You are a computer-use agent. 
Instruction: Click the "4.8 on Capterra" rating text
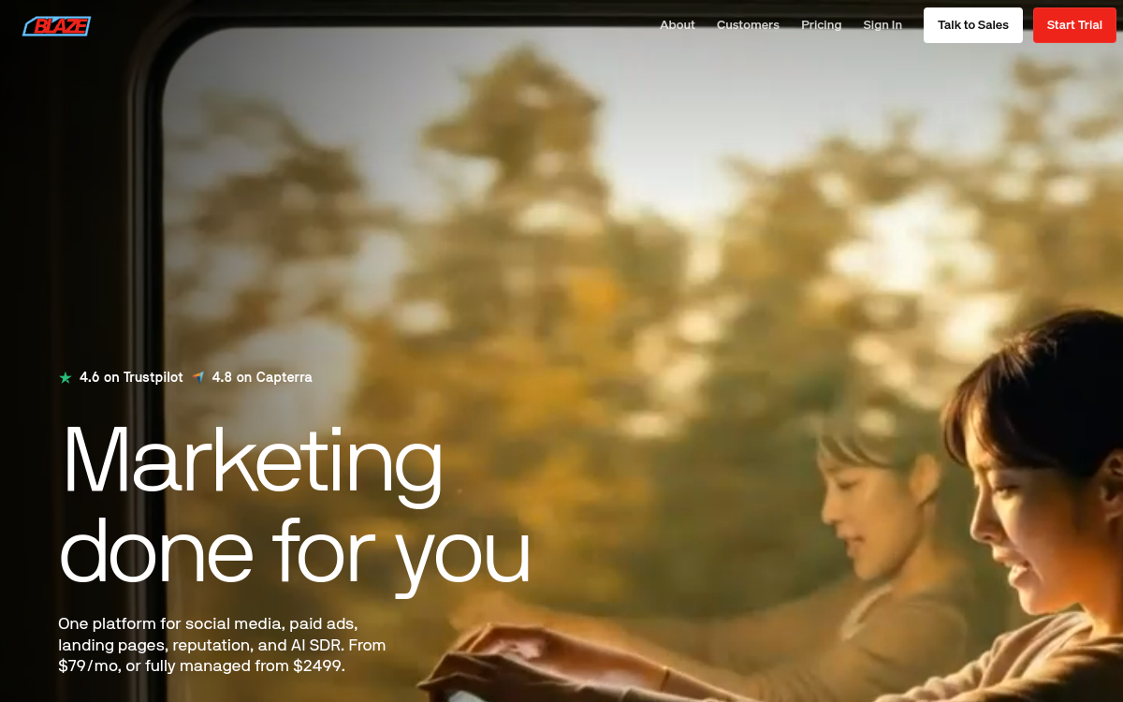point(262,377)
